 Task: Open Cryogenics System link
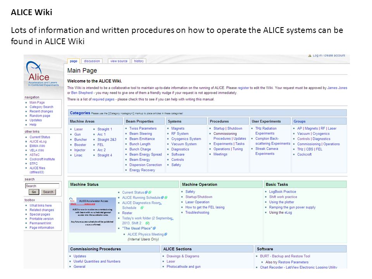[186, 139]
